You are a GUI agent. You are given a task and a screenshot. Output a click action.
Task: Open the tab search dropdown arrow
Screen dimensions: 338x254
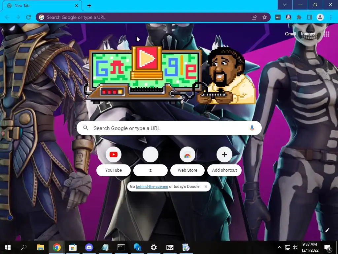click(285, 5)
